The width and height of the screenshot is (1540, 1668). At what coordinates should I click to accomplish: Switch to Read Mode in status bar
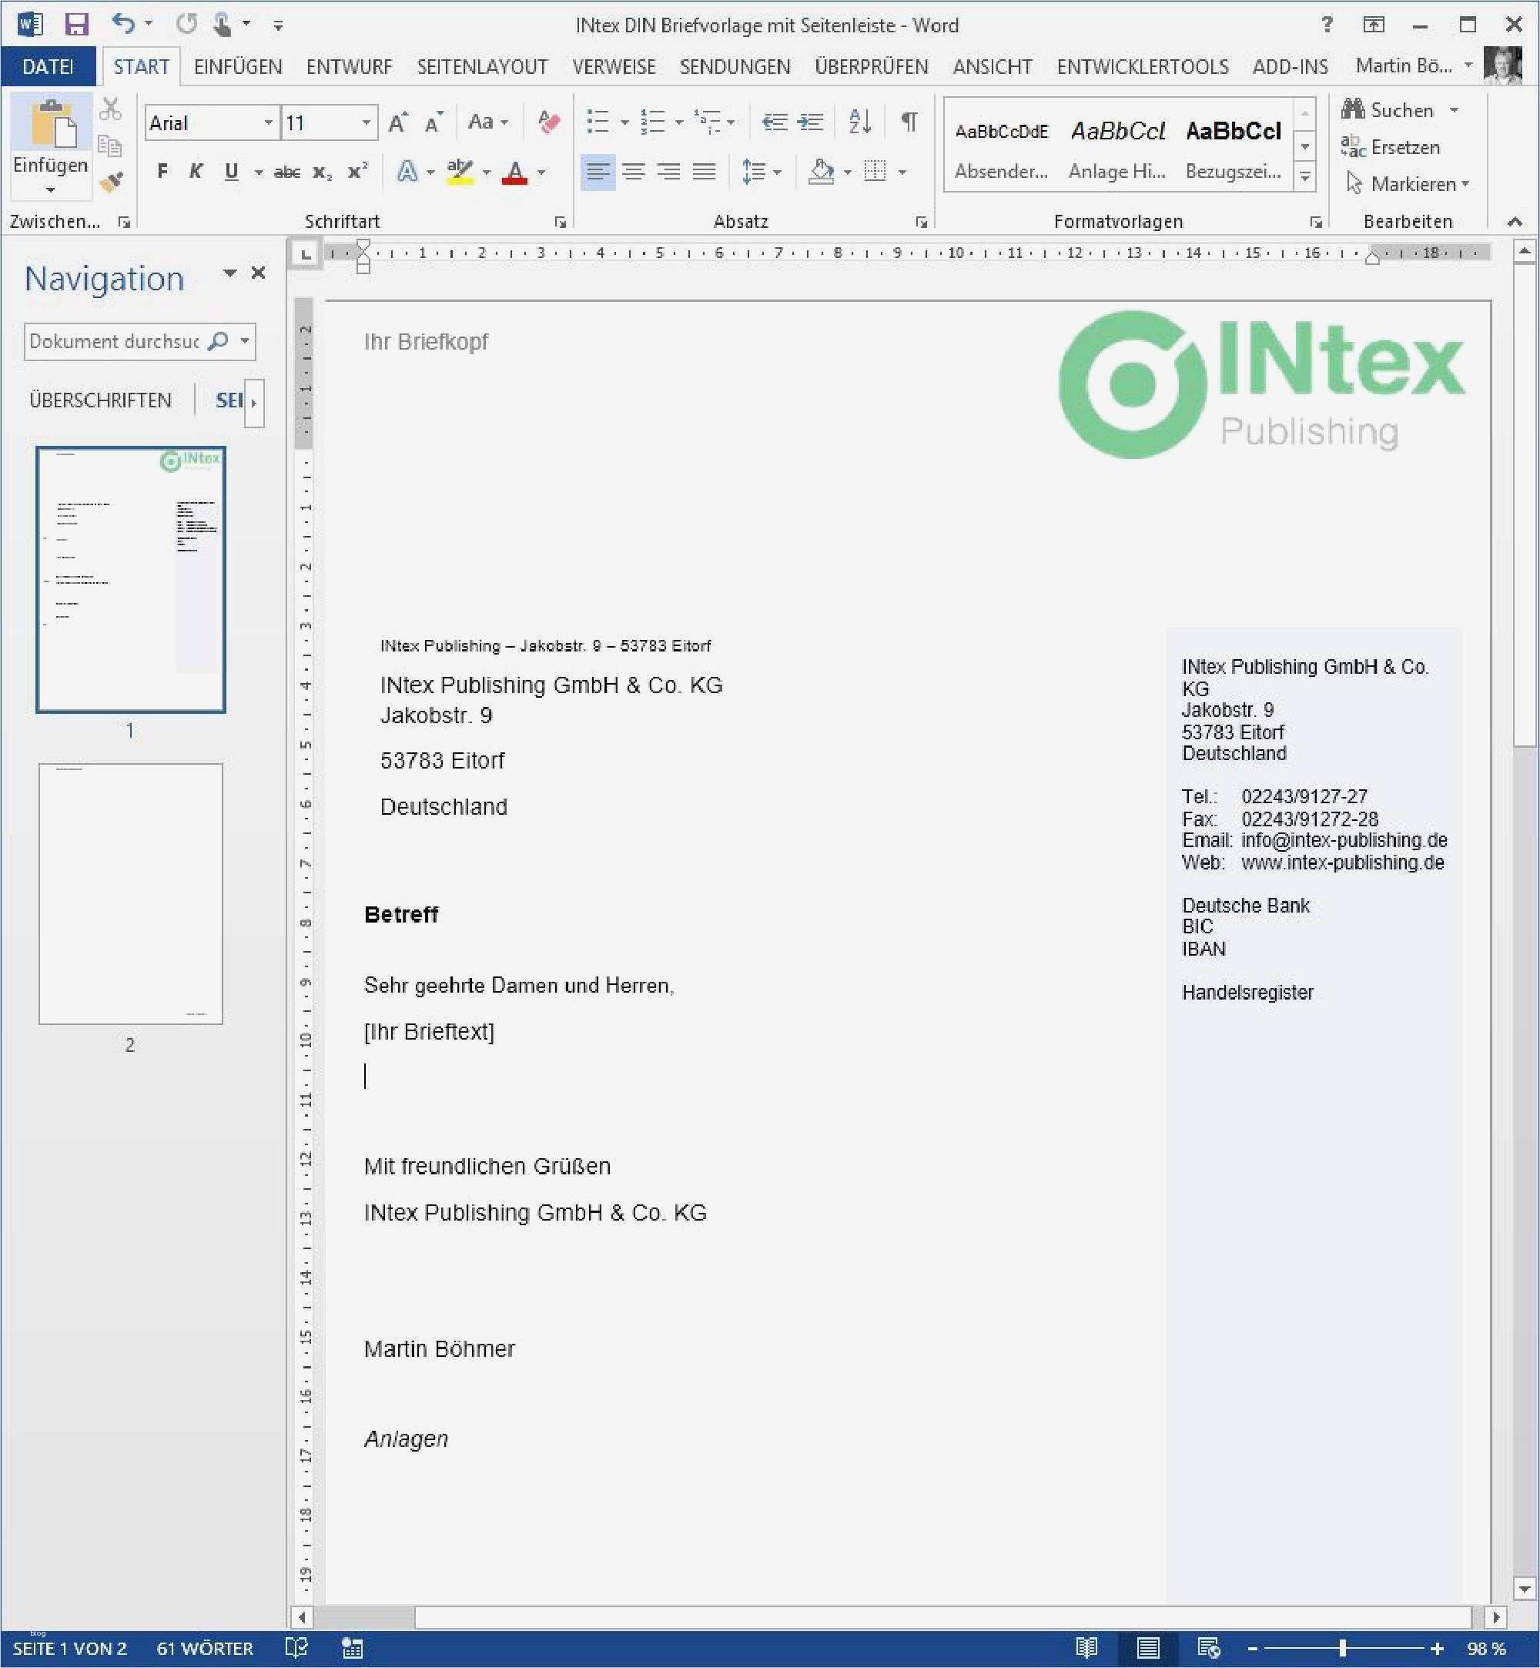[x=1086, y=1648]
